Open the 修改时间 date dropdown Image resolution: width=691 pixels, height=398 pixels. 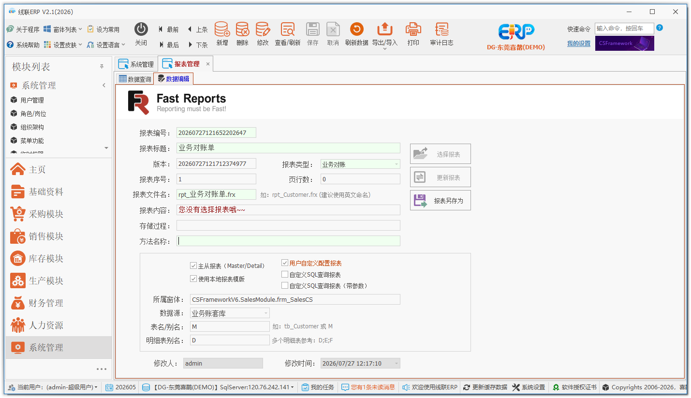tap(397, 363)
